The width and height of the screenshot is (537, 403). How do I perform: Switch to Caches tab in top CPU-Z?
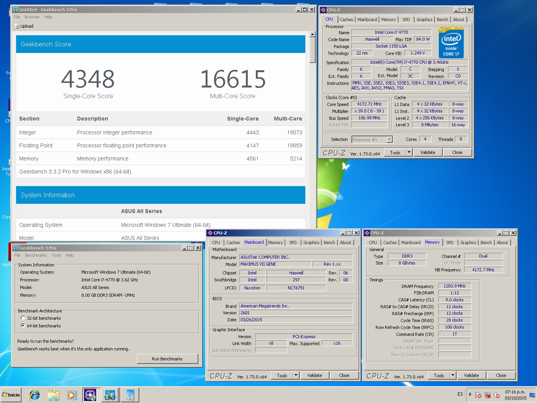(x=346, y=20)
